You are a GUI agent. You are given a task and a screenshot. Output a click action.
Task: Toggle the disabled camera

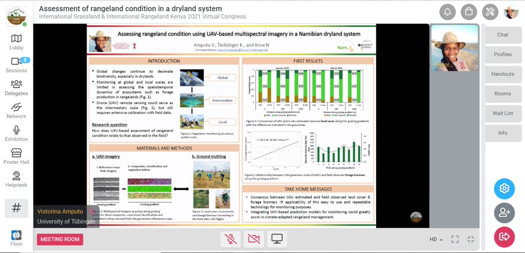pyautogui.click(x=254, y=239)
